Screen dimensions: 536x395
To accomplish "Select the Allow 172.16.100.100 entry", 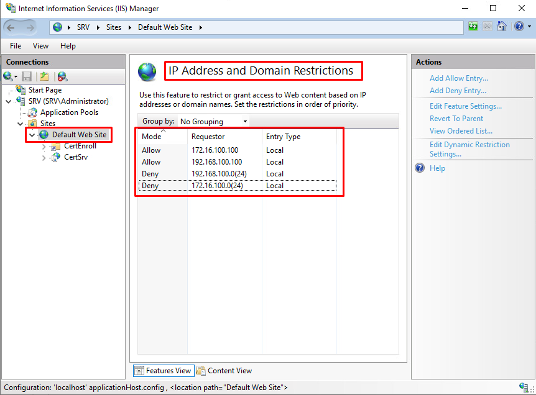I will (x=238, y=150).
